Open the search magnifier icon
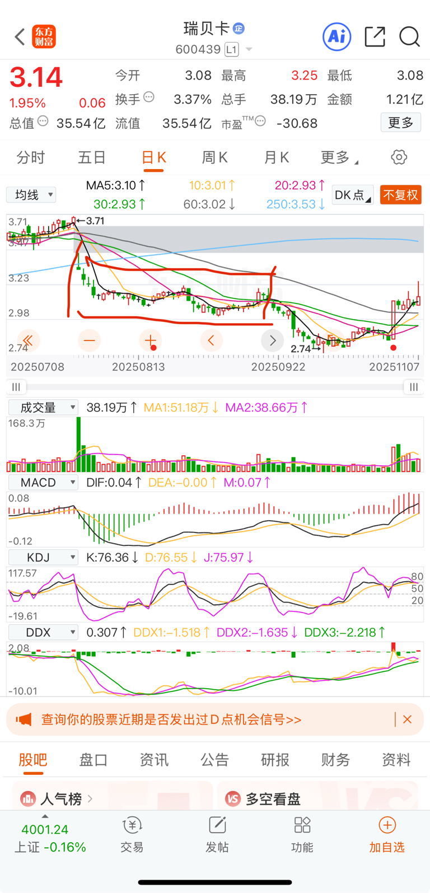 409,37
